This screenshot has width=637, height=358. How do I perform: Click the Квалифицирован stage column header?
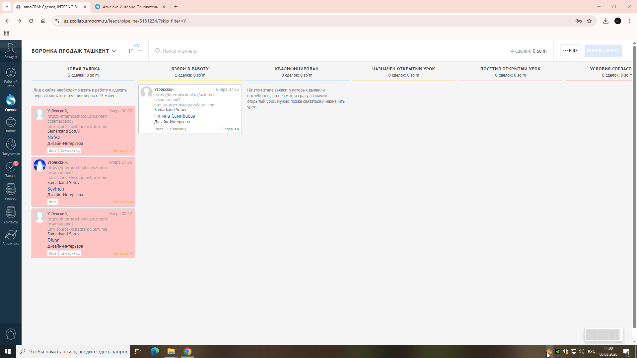[297, 69]
